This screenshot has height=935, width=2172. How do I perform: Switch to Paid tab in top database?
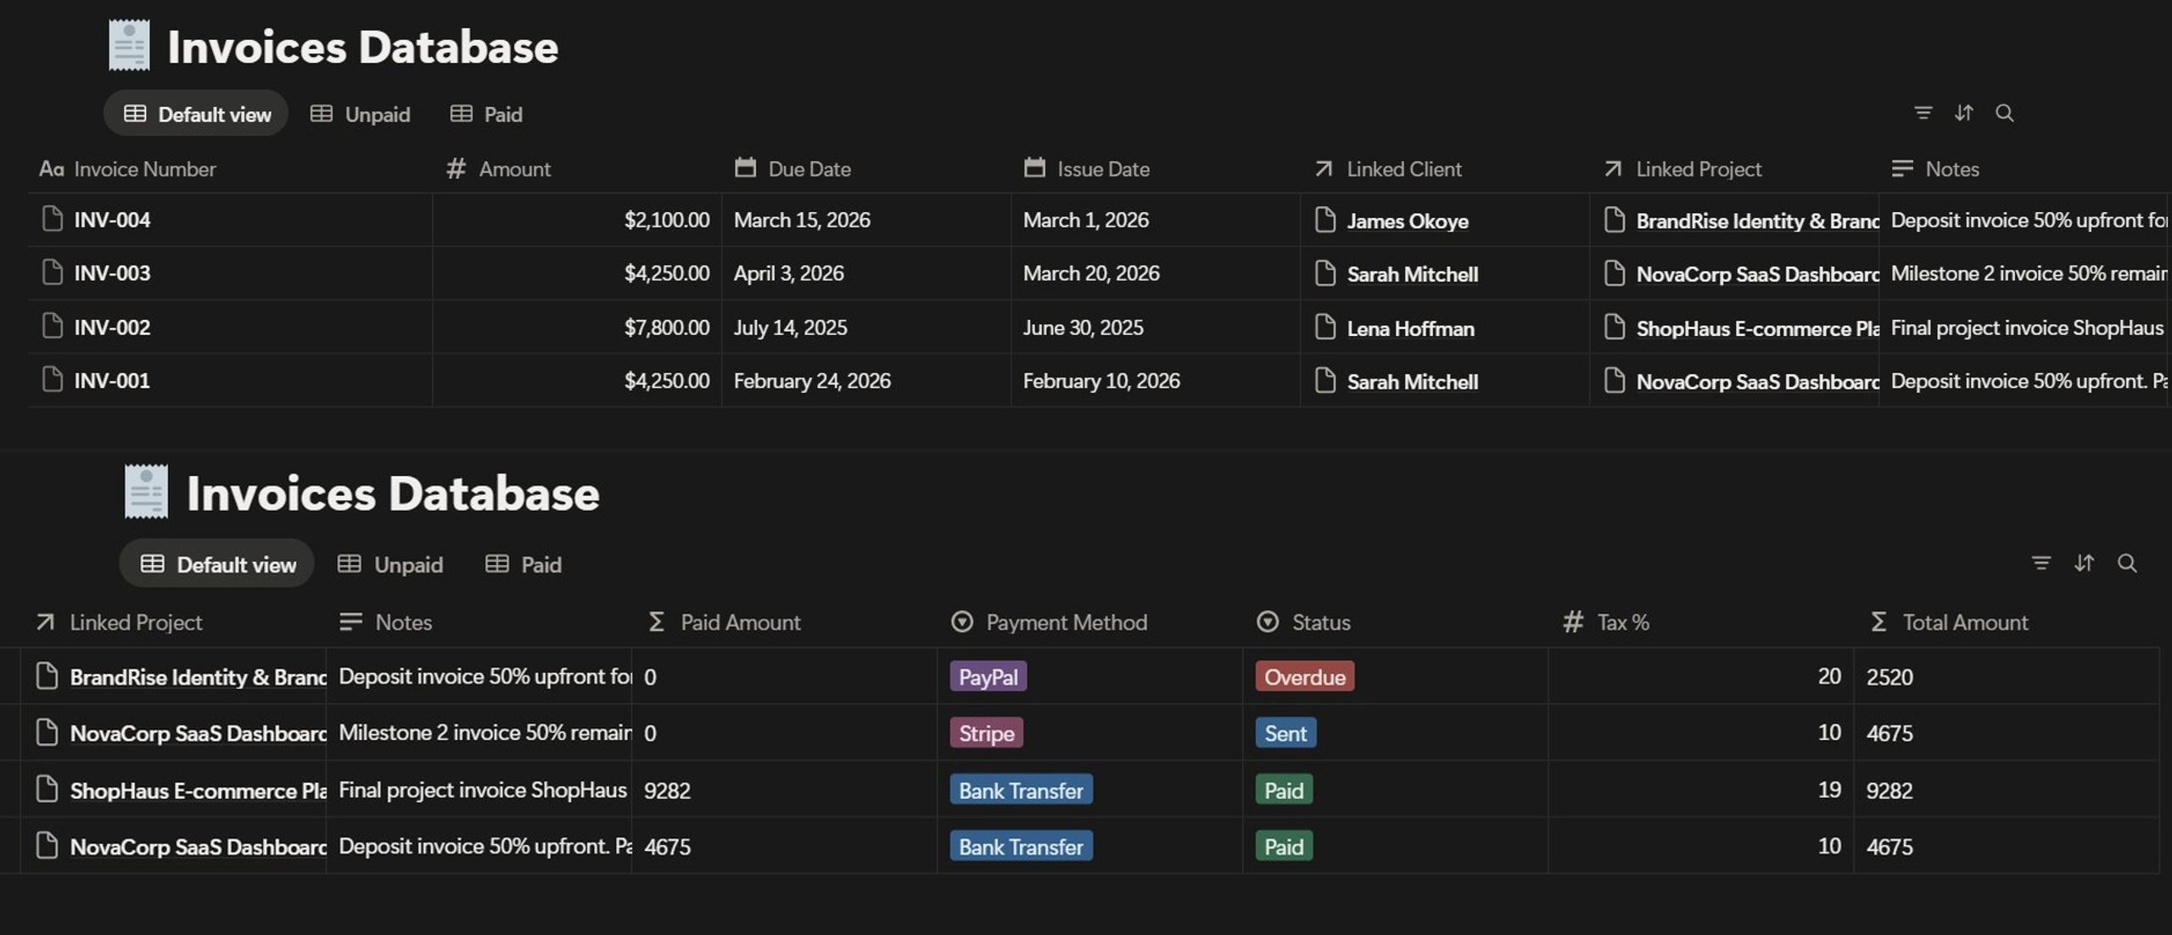pyautogui.click(x=485, y=114)
